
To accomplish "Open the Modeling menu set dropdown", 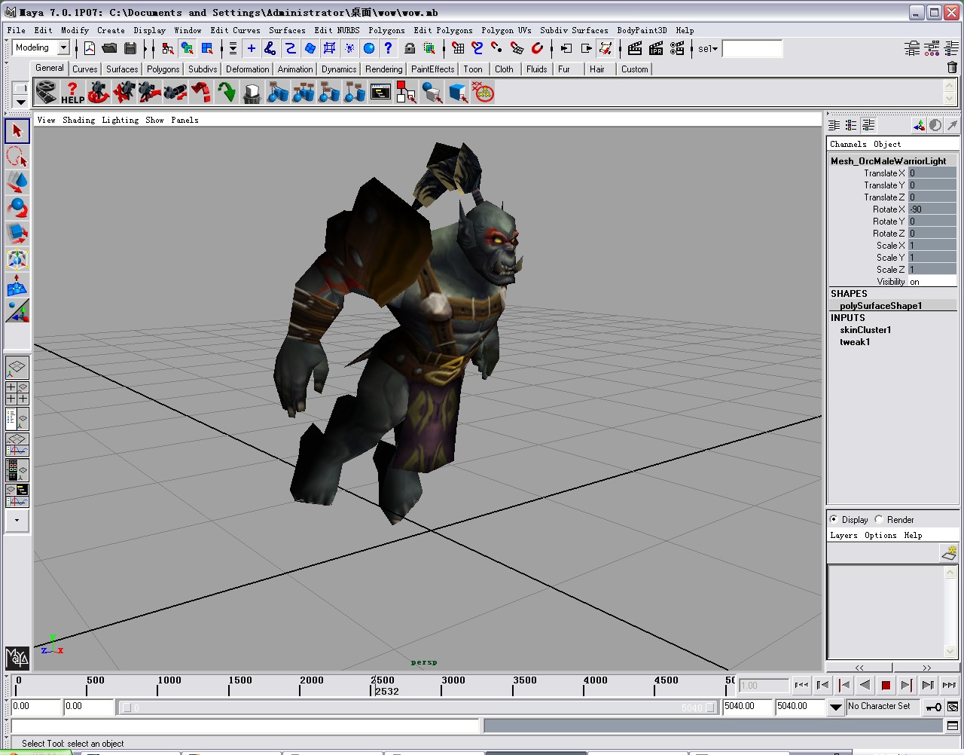I will (63, 48).
